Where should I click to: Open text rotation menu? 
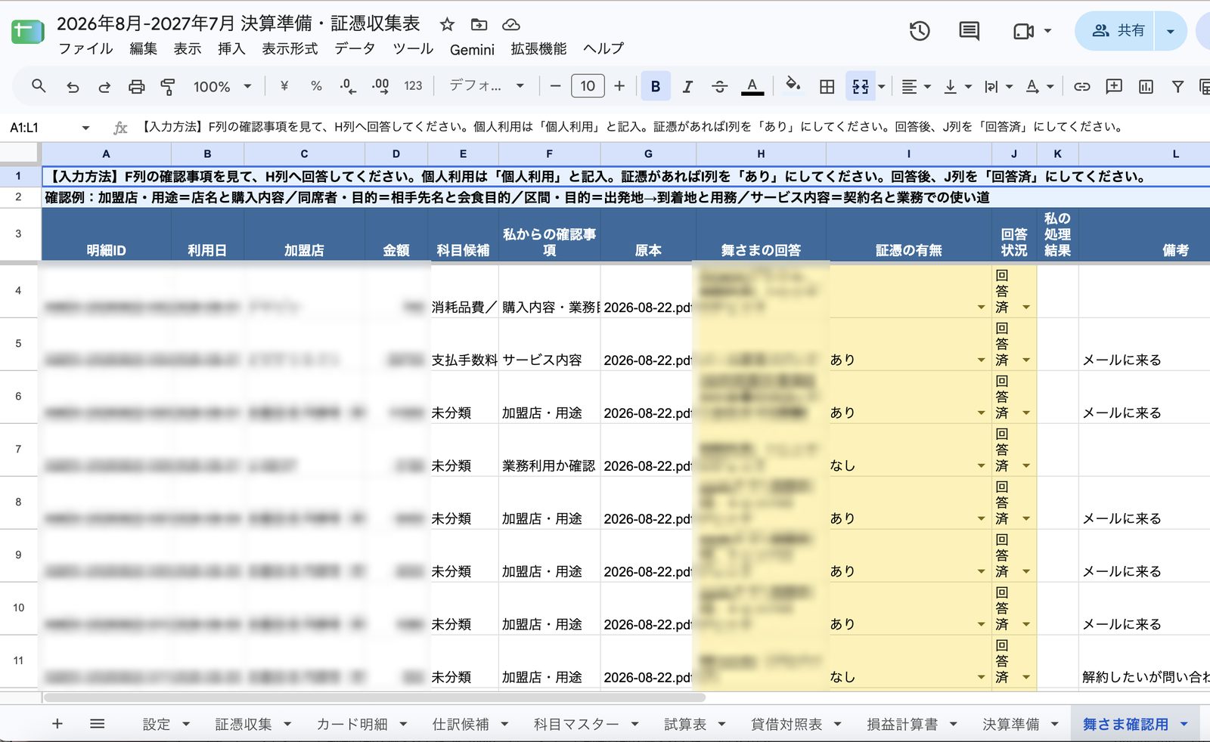pos(1039,87)
